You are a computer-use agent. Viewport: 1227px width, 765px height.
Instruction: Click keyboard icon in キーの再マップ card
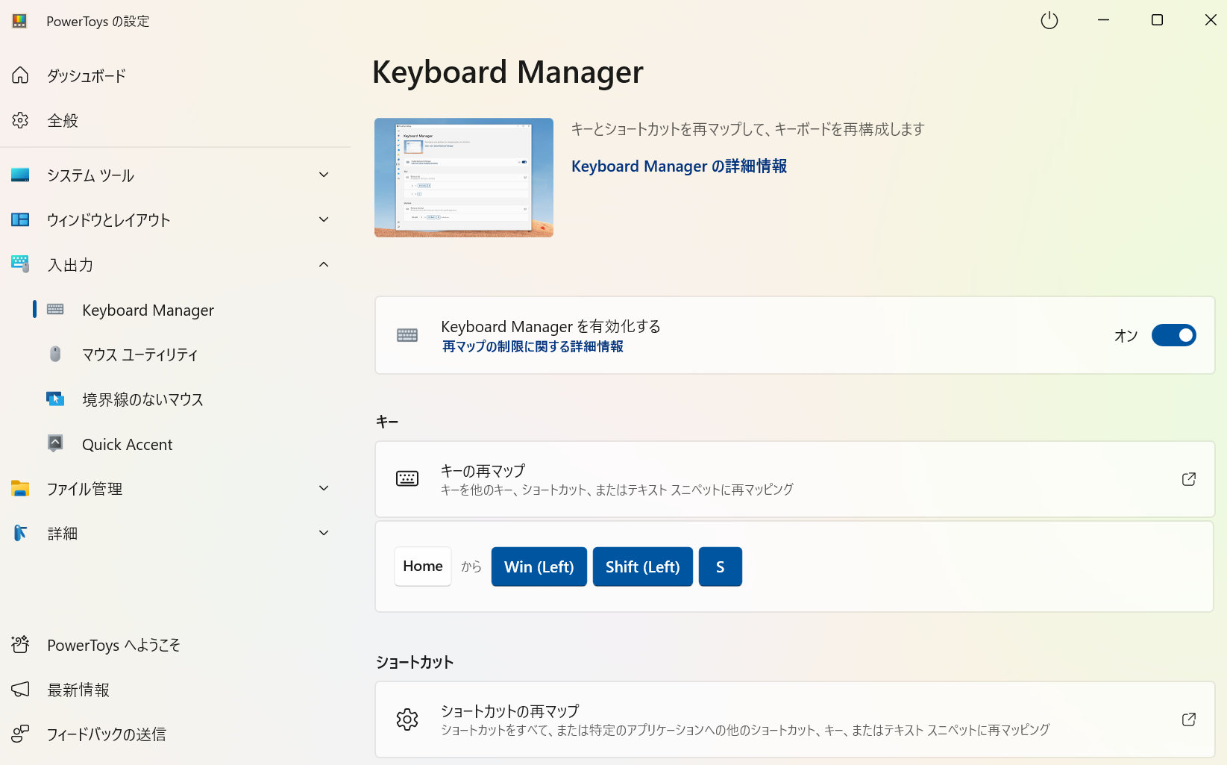point(407,478)
